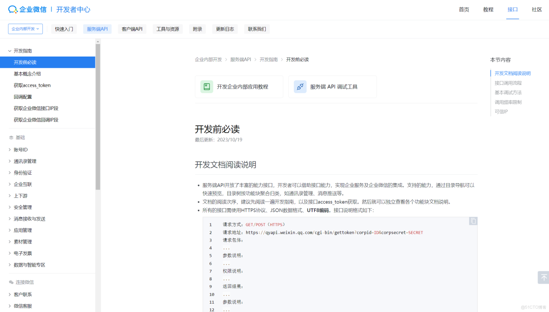Click the 连接微信 section icon
549x312 pixels.
coord(10,282)
